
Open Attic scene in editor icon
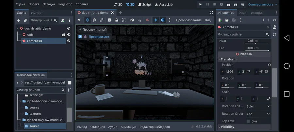[x=63, y=35]
